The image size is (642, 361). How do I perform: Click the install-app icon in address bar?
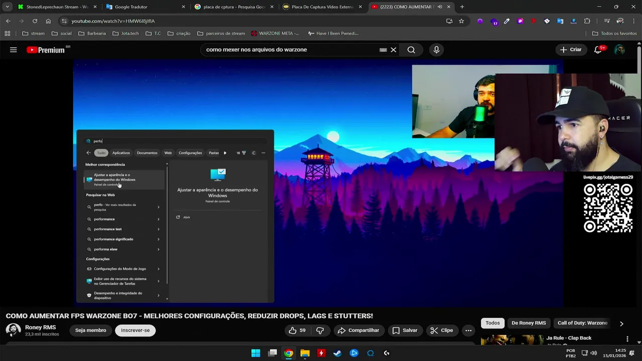click(x=449, y=21)
